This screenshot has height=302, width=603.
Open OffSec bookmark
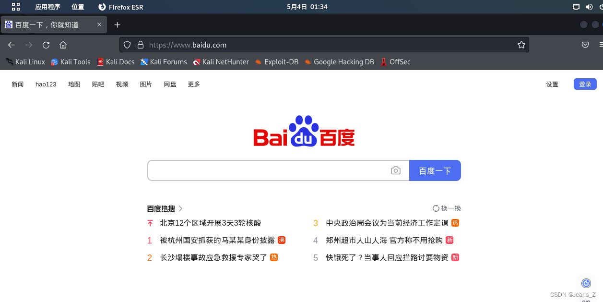395,61
